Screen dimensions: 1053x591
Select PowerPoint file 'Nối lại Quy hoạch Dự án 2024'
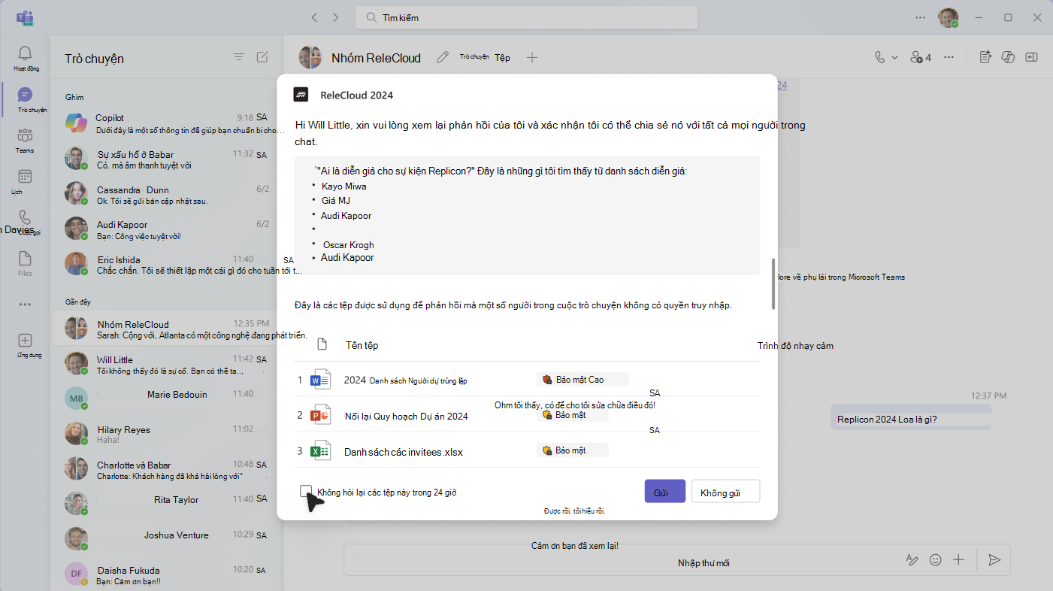[x=527, y=415]
